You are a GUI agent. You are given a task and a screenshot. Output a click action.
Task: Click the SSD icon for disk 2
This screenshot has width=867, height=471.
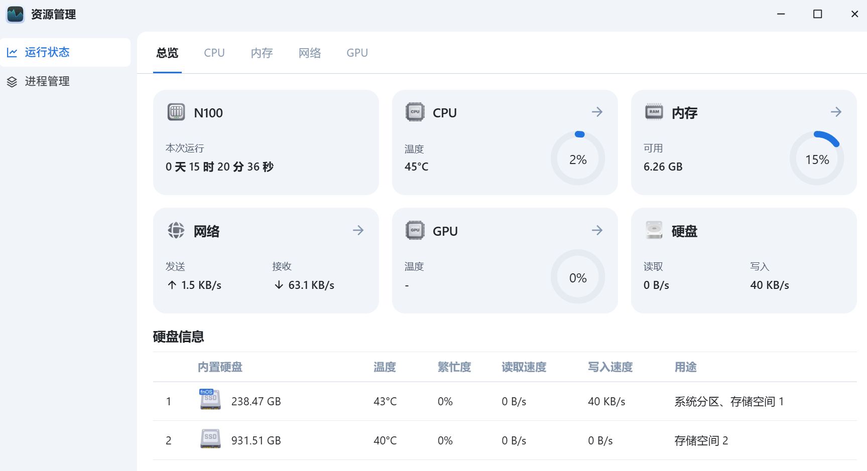click(x=210, y=439)
